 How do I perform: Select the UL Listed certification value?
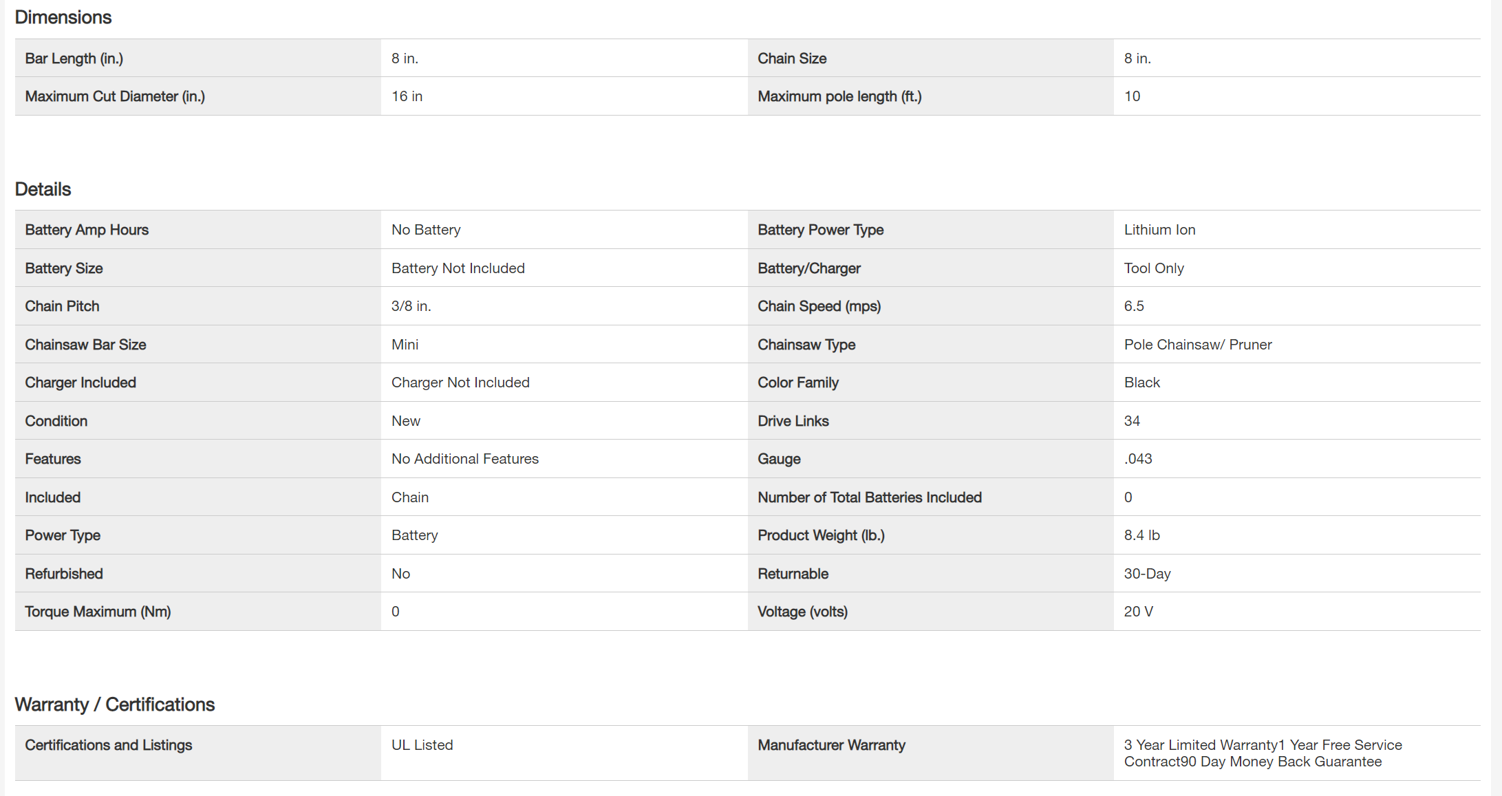pos(422,745)
